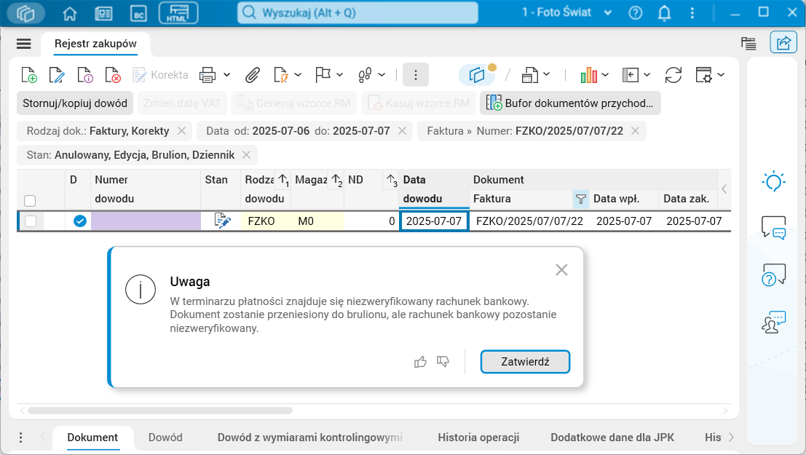Expand the panel layout dropdown

tap(647, 75)
